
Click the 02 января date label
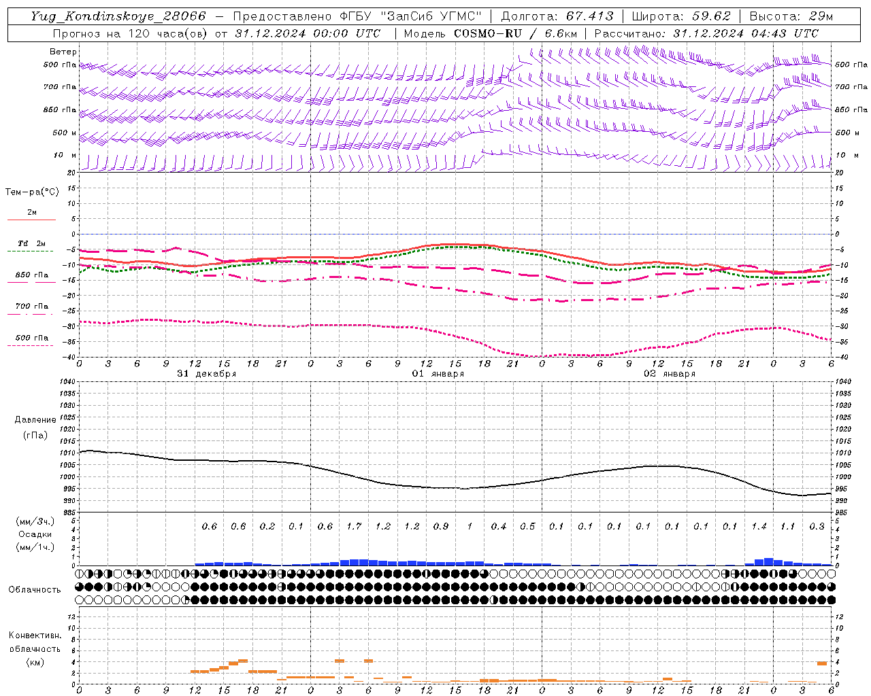point(670,374)
